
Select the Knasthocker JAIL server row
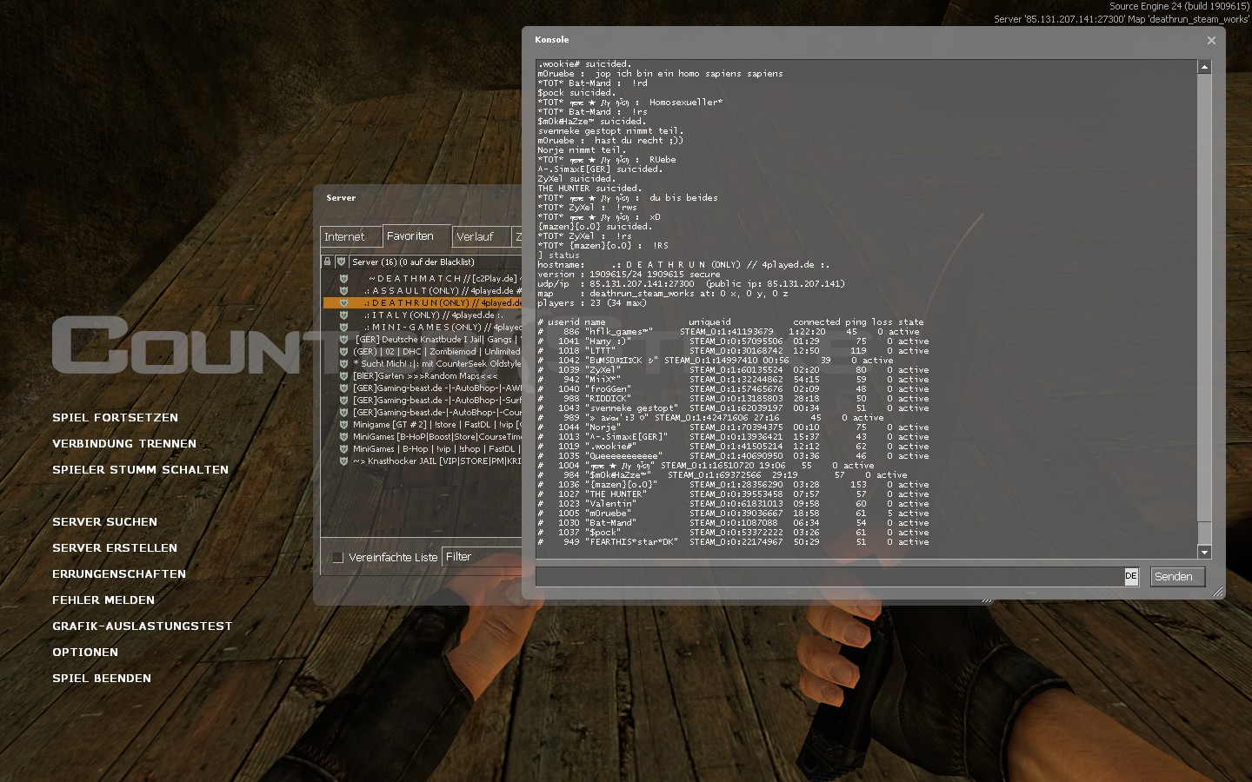423,461
